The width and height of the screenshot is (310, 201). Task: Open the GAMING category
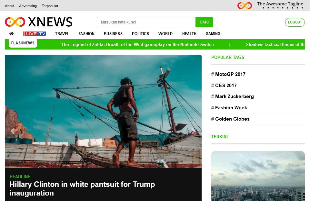213,34
